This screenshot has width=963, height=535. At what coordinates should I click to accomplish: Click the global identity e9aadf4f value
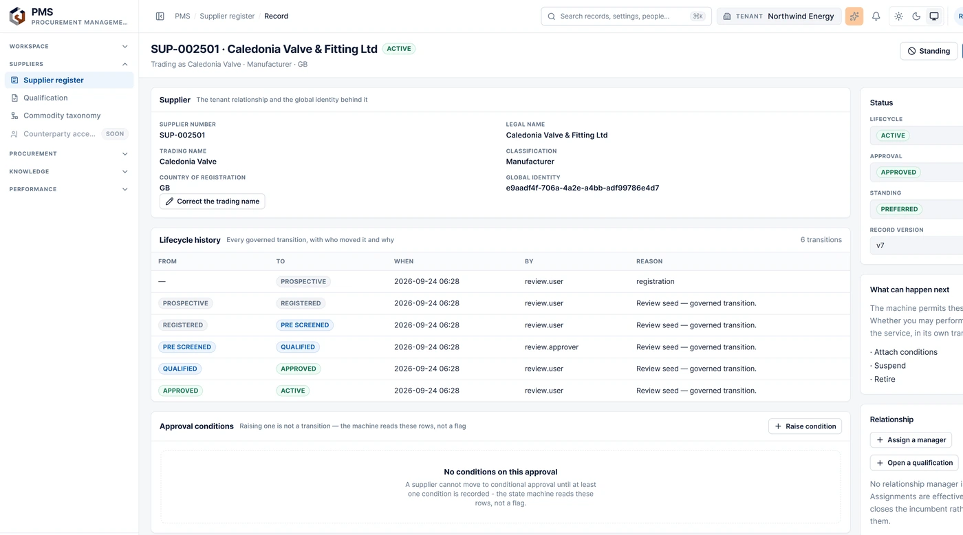pyautogui.click(x=583, y=188)
